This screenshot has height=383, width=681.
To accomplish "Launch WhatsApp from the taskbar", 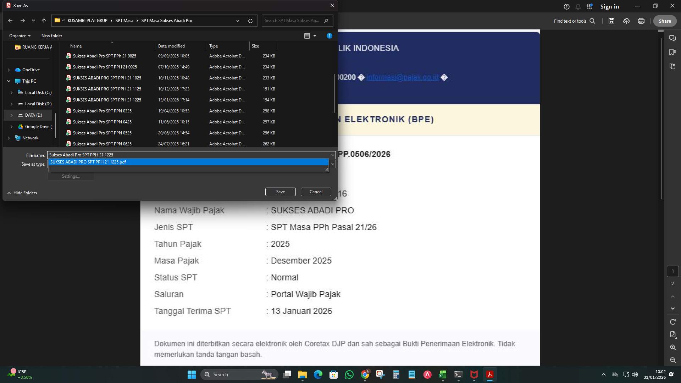I will [349, 374].
